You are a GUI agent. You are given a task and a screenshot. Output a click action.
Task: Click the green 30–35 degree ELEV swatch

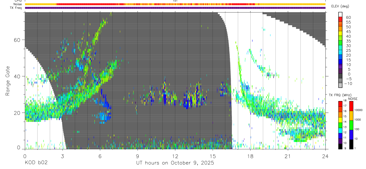pyautogui.click(x=340, y=43)
